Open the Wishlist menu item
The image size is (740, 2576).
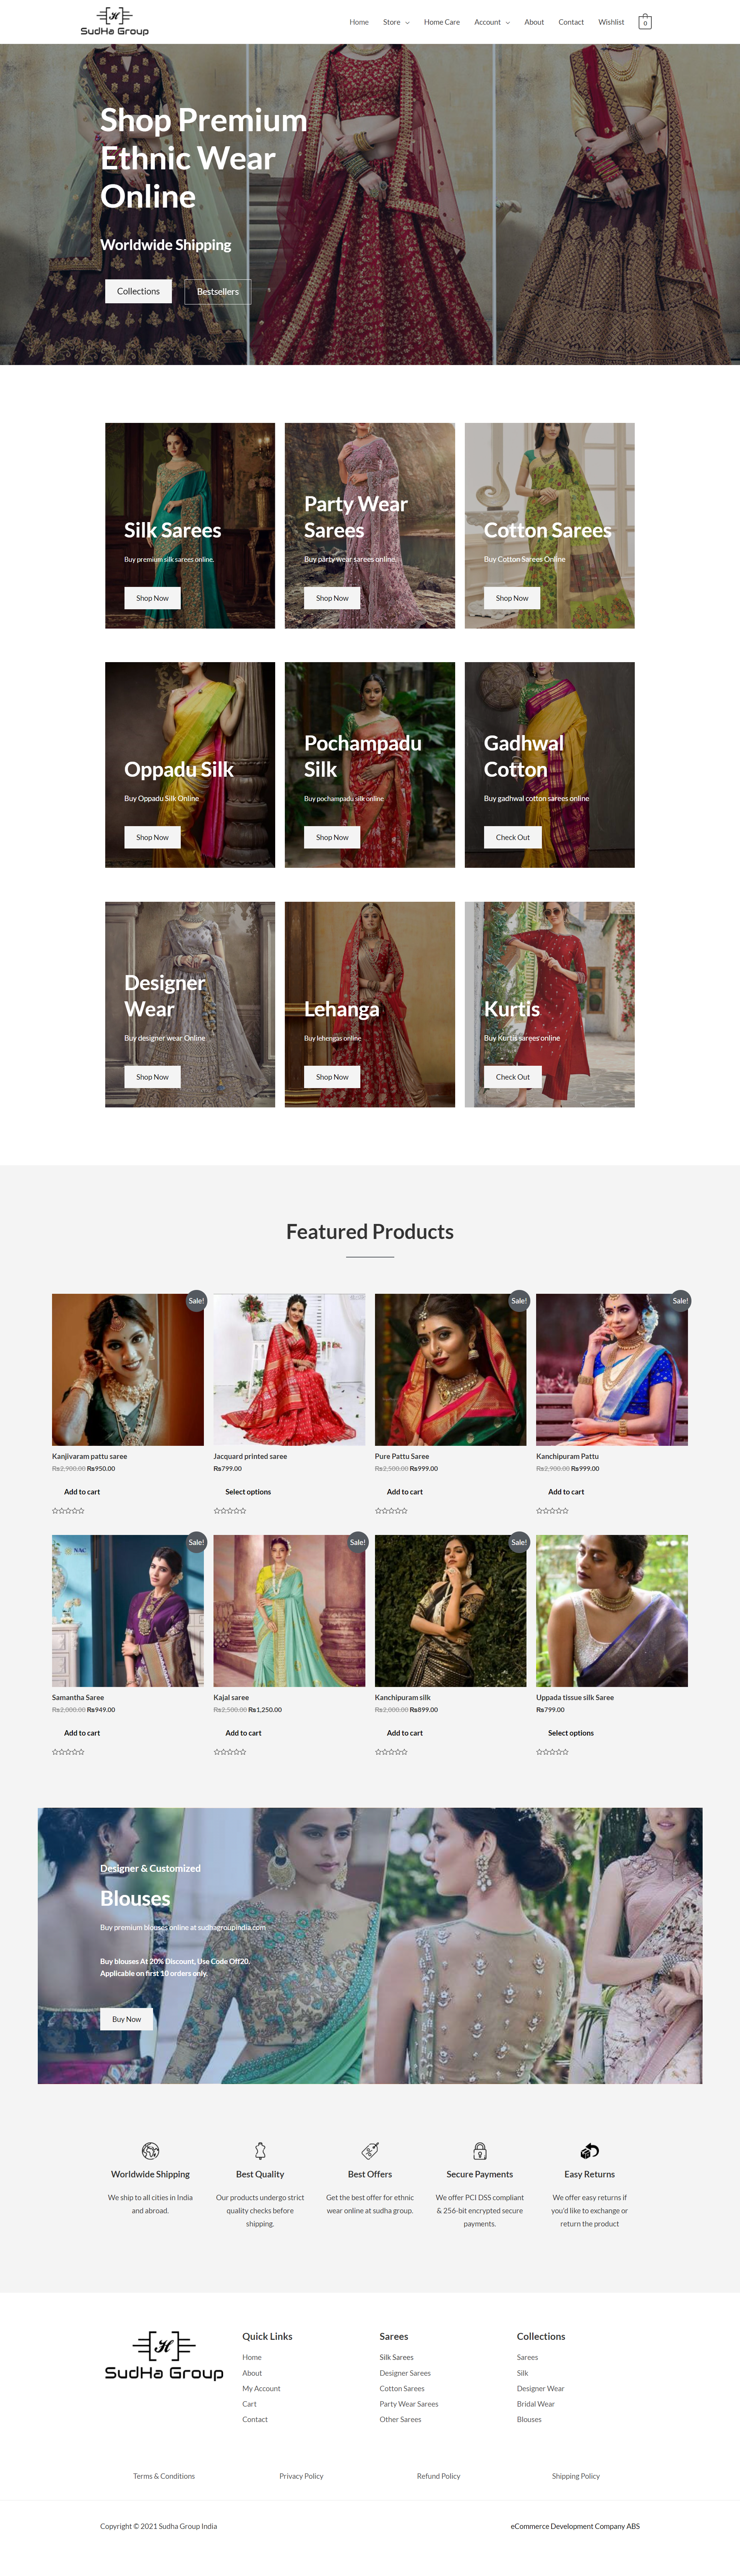[611, 22]
